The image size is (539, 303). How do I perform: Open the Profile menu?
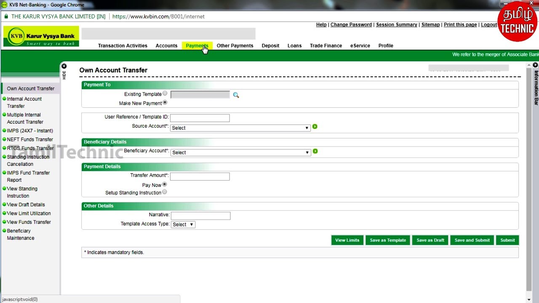(386, 46)
